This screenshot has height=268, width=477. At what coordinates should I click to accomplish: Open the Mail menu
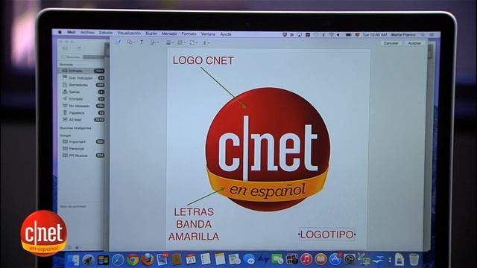72,32
